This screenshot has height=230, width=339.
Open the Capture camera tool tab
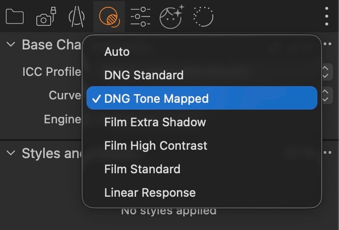[46, 18]
